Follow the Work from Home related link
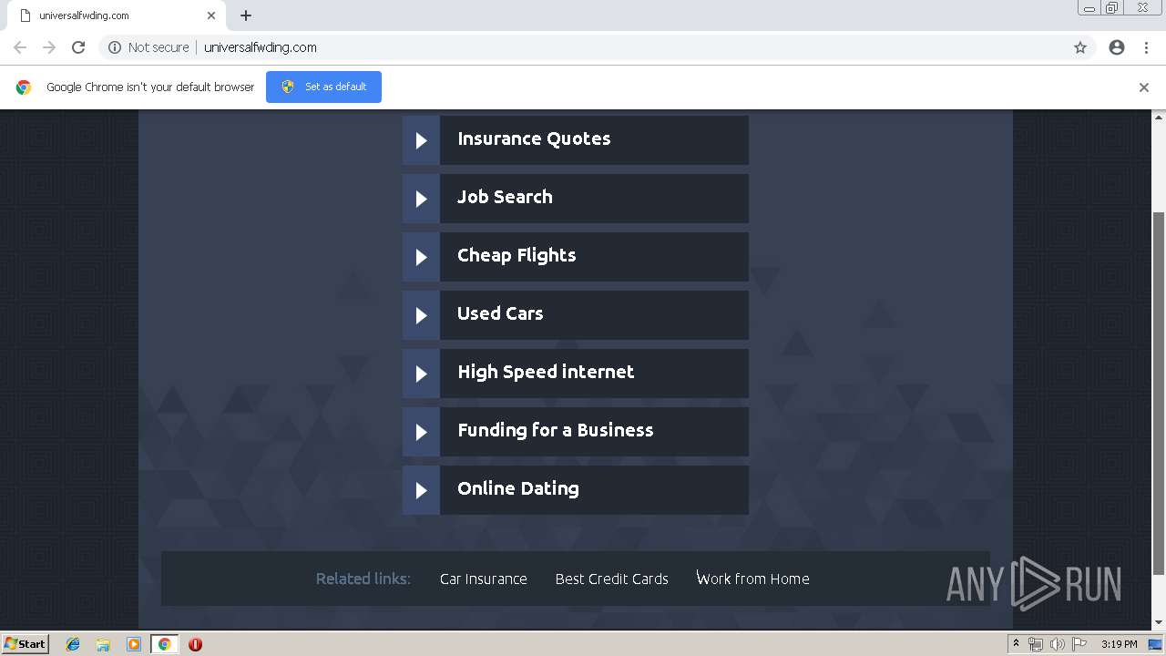This screenshot has width=1166, height=656. (753, 579)
